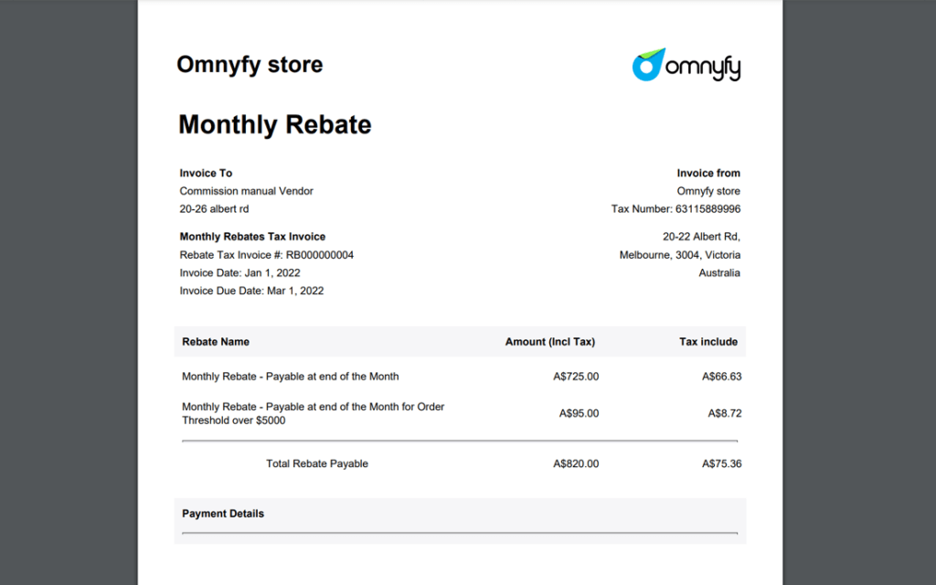Click the 'Payment Details' section header
The height and width of the screenshot is (585, 936).
[223, 514]
